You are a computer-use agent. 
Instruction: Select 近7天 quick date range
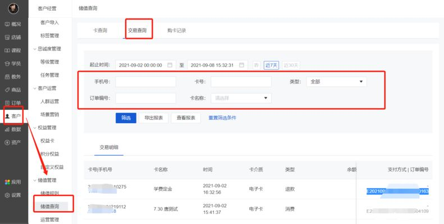(271, 66)
